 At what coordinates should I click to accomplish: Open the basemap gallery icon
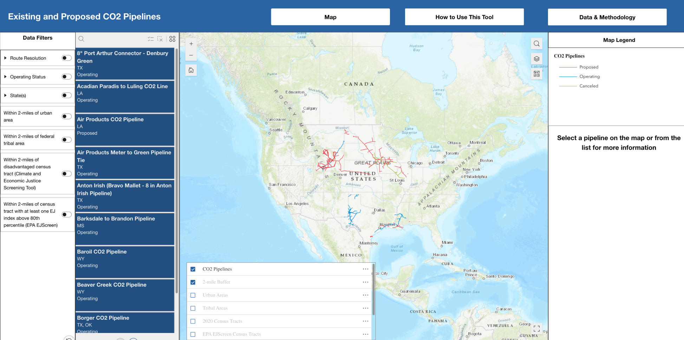coord(536,74)
